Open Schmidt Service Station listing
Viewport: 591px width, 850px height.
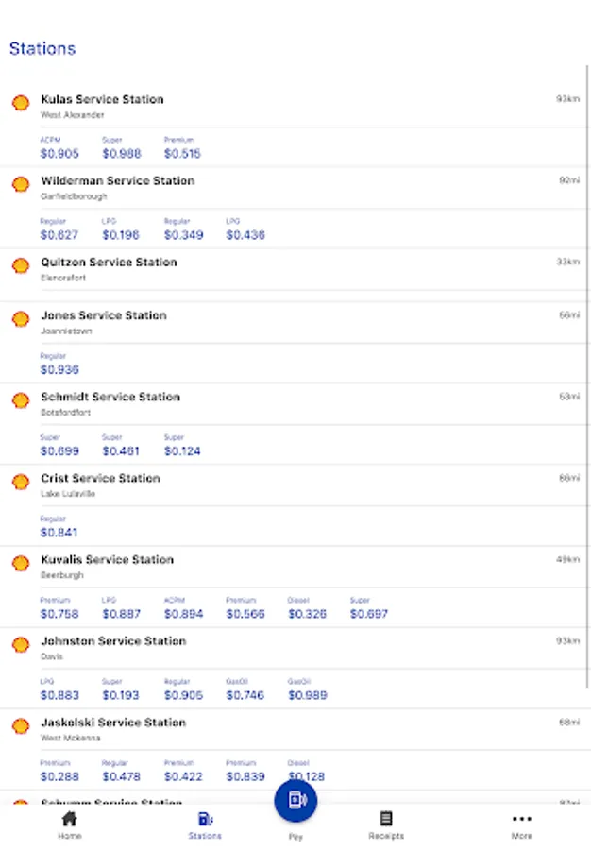click(x=110, y=397)
